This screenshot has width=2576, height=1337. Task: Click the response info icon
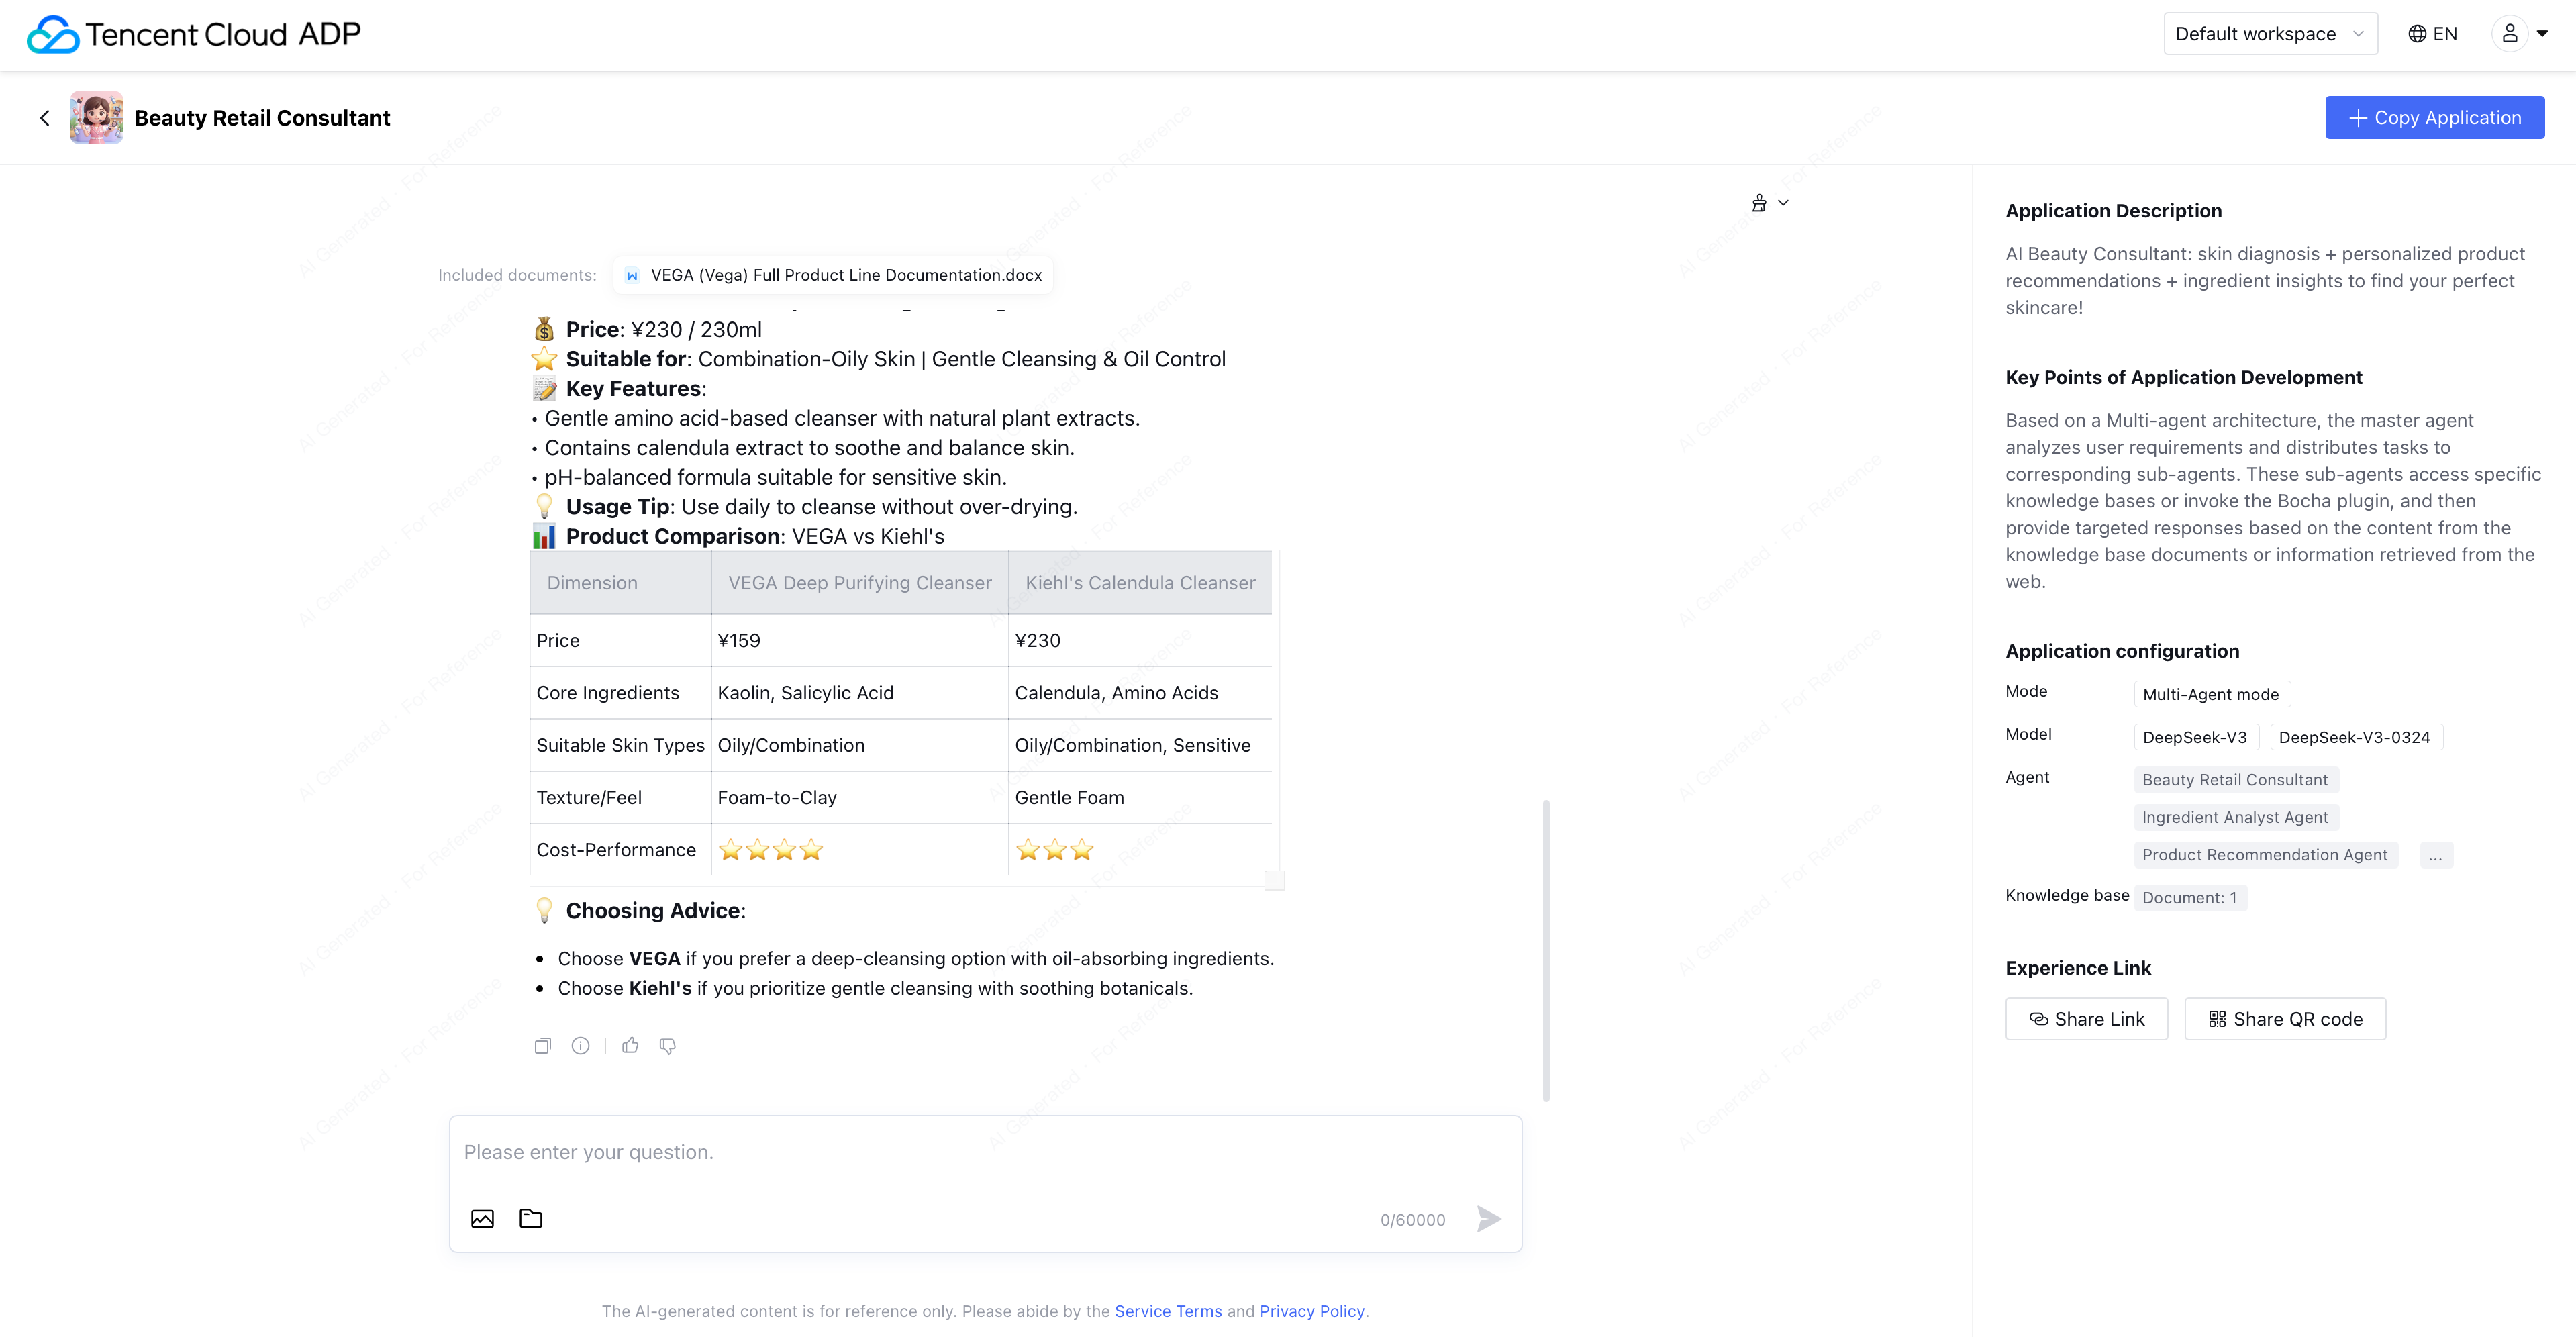[x=580, y=1045]
